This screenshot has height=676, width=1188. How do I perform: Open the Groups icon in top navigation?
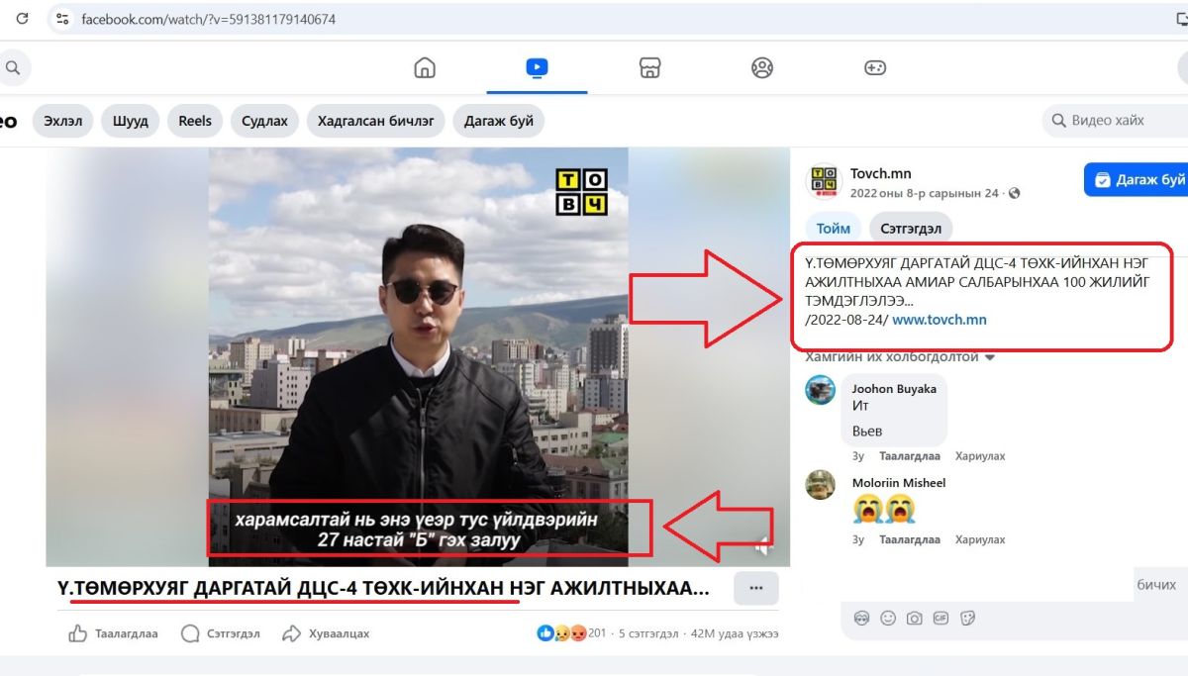coord(761,67)
